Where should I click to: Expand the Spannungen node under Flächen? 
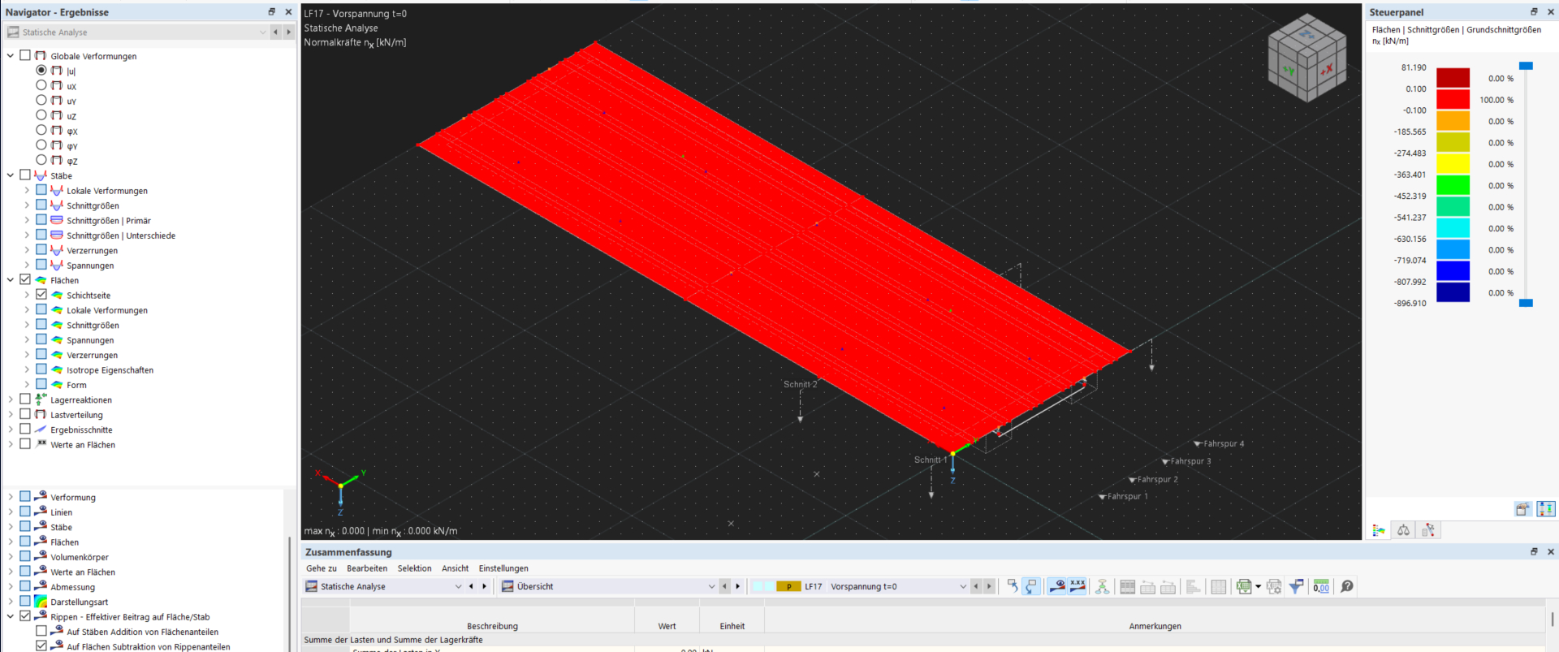tap(27, 340)
